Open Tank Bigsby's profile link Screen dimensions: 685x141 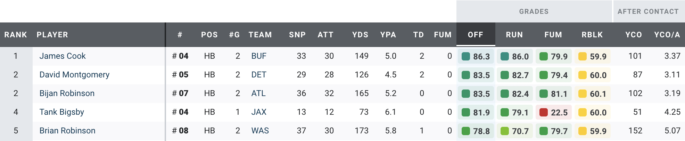pos(62,112)
